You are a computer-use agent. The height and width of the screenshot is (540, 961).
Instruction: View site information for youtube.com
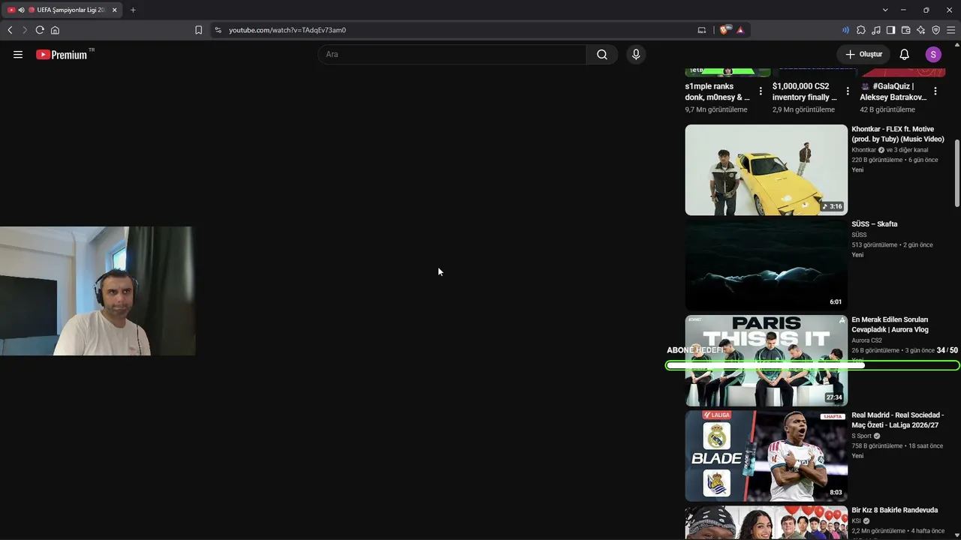[x=218, y=30]
